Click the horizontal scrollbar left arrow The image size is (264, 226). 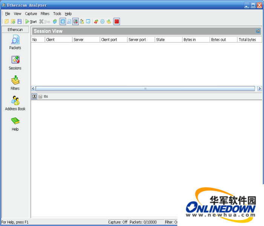coord(33,89)
